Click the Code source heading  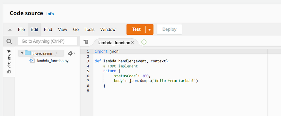tap(26, 13)
